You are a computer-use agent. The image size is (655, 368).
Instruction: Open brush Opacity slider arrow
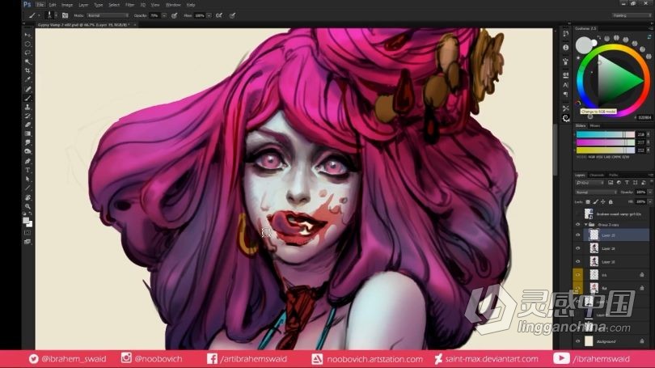164,15
